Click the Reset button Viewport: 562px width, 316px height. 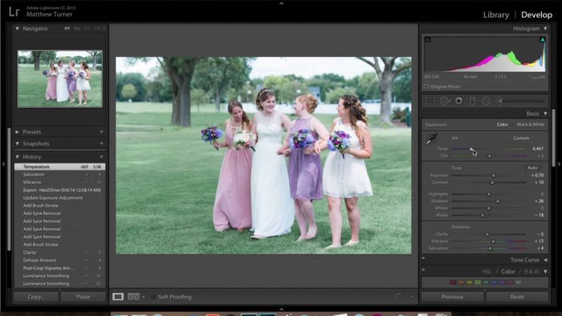click(x=517, y=297)
